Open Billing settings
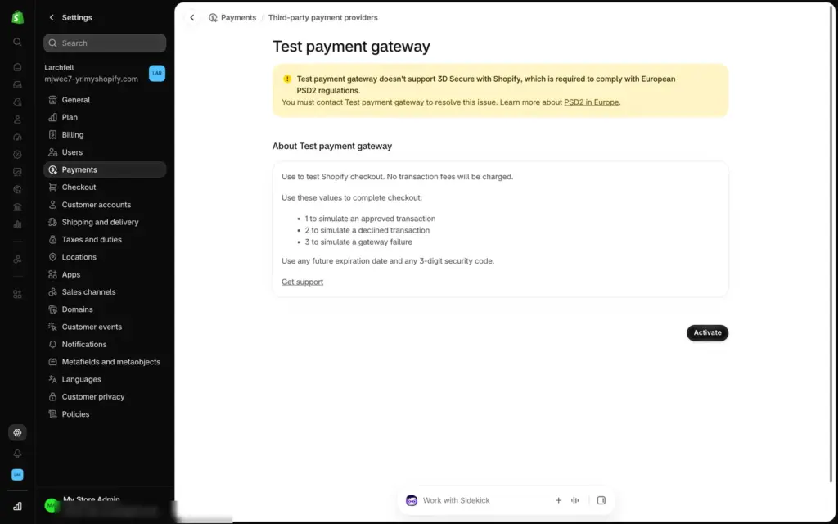 [105, 135]
